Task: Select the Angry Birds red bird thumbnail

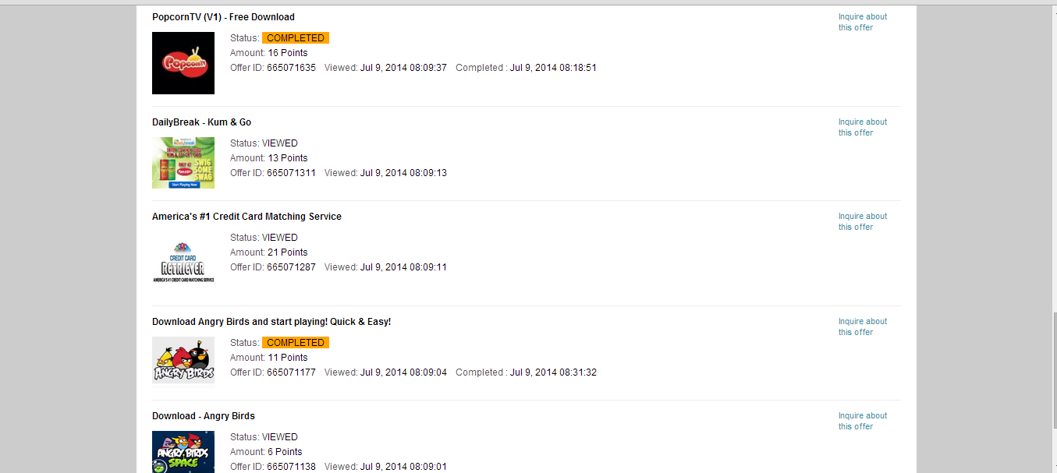Action: [183, 360]
